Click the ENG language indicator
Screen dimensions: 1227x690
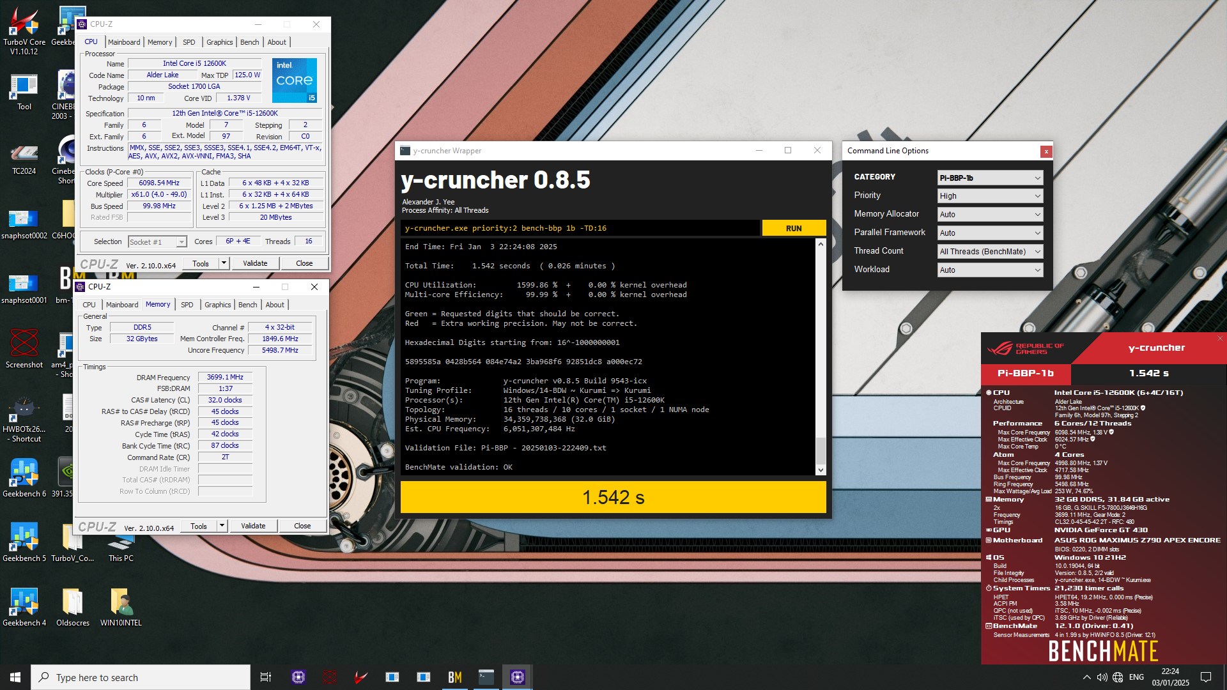1136,677
